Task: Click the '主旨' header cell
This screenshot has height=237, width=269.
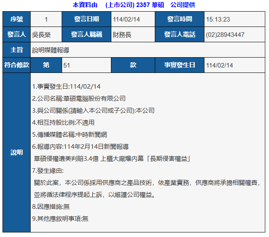Action: [17, 50]
